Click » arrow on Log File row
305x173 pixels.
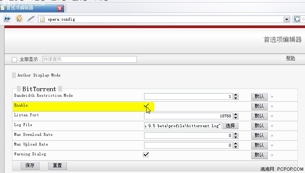272,126
